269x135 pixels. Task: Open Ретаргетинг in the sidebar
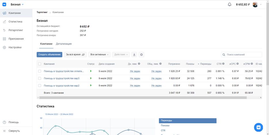[x=16, y=30]
